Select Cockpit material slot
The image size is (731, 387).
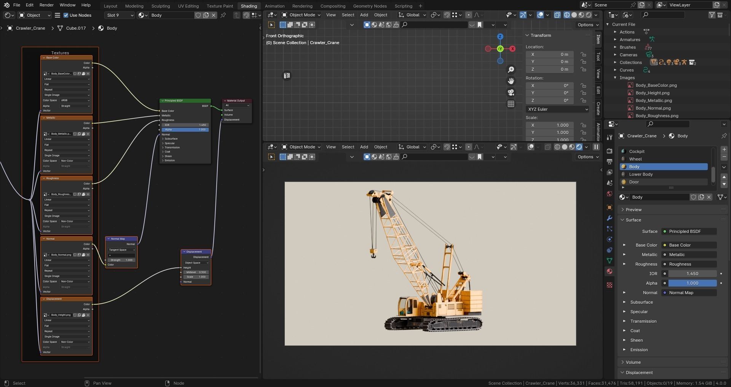[x=664, y=151]
